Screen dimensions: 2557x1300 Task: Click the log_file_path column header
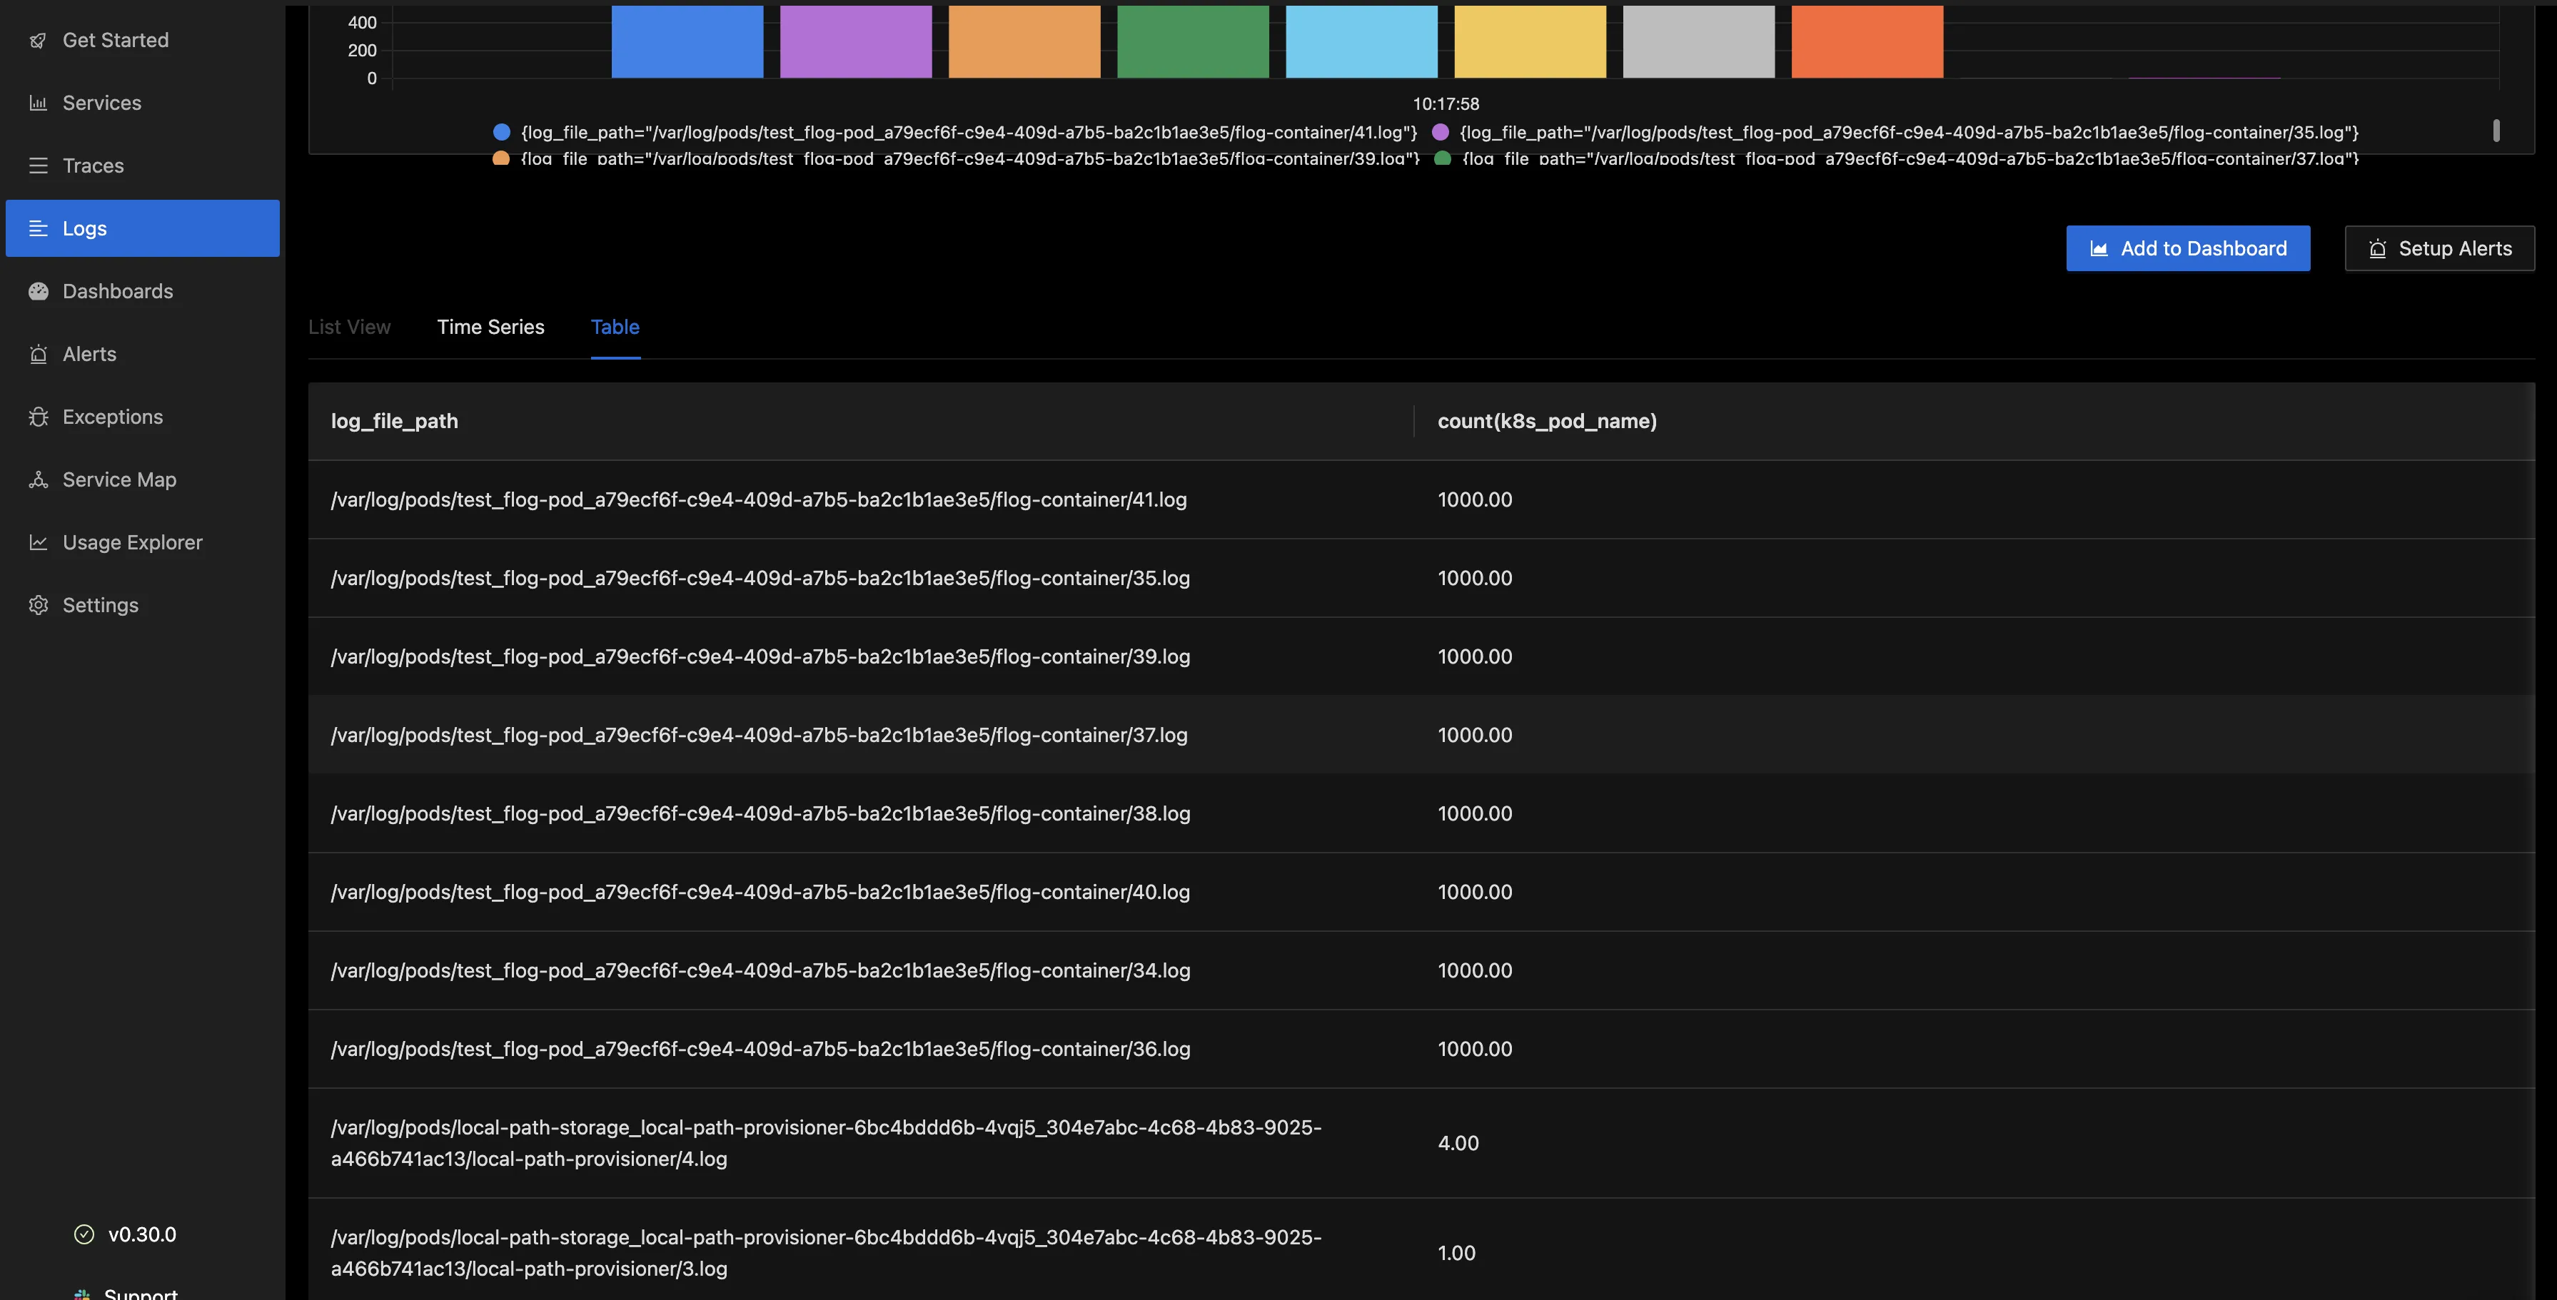[x=861, y=421]
